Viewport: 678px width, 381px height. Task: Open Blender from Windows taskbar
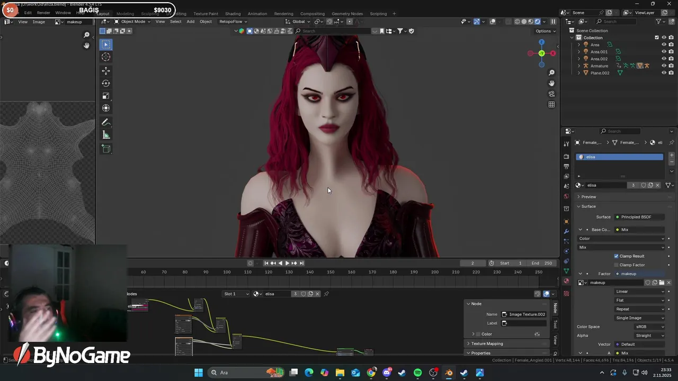coord(449,373)
